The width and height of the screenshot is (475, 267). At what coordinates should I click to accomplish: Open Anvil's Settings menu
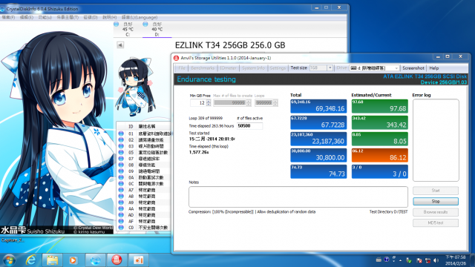(278, 68)
